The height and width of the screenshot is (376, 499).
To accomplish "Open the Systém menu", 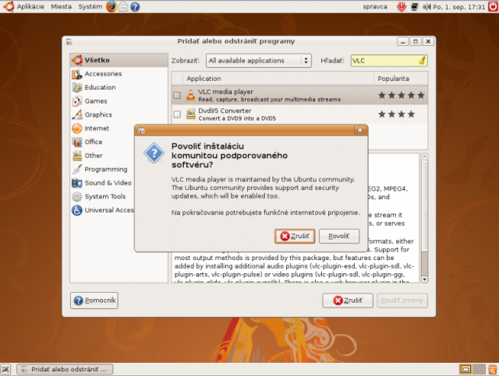I will click(90, 6).
